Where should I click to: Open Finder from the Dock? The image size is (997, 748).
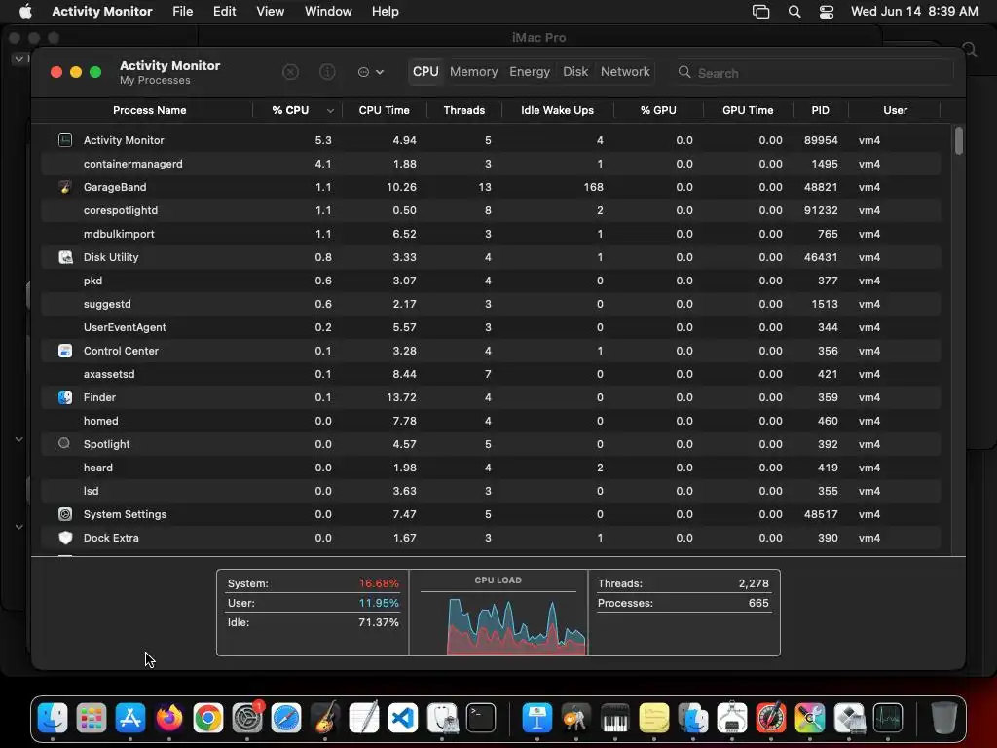coord(53,718)
